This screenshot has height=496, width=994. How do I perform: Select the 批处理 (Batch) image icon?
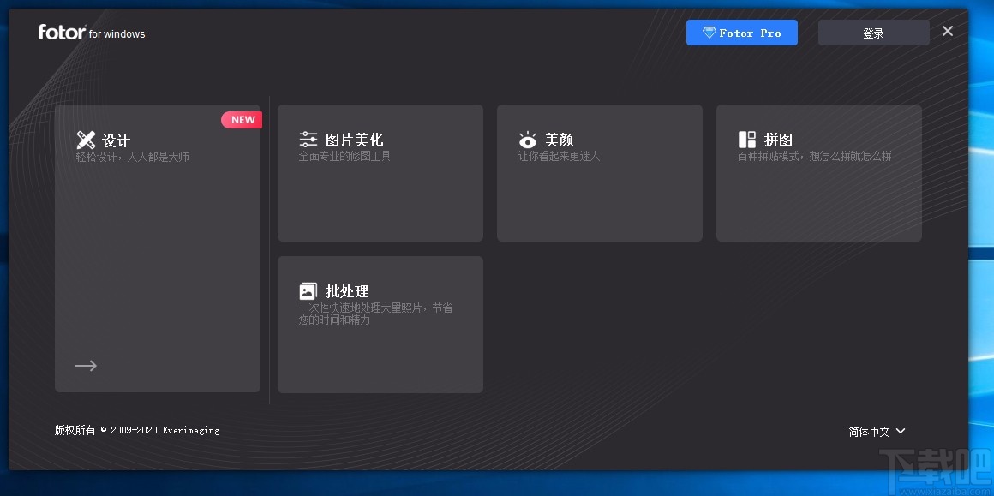pyautogui.click(x=308, y=290)
